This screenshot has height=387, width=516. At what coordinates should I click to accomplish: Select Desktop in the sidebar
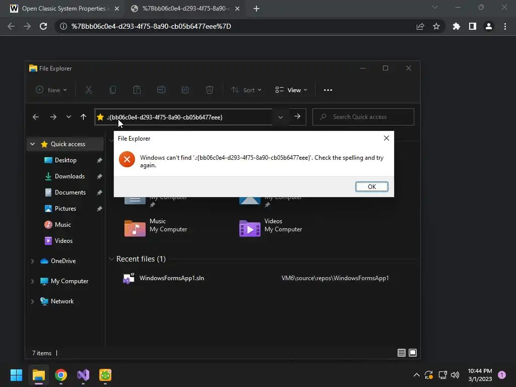66,160
